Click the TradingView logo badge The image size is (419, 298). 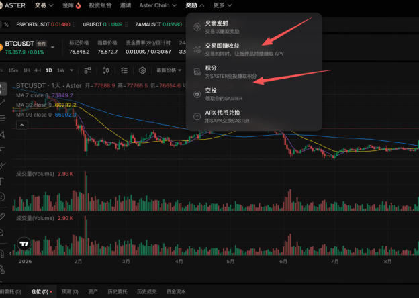click(24, 244)
